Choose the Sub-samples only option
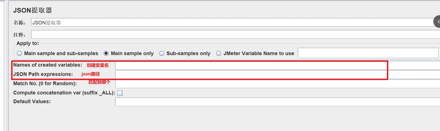Viewport: 440px width, 131px height. point(162,53)
